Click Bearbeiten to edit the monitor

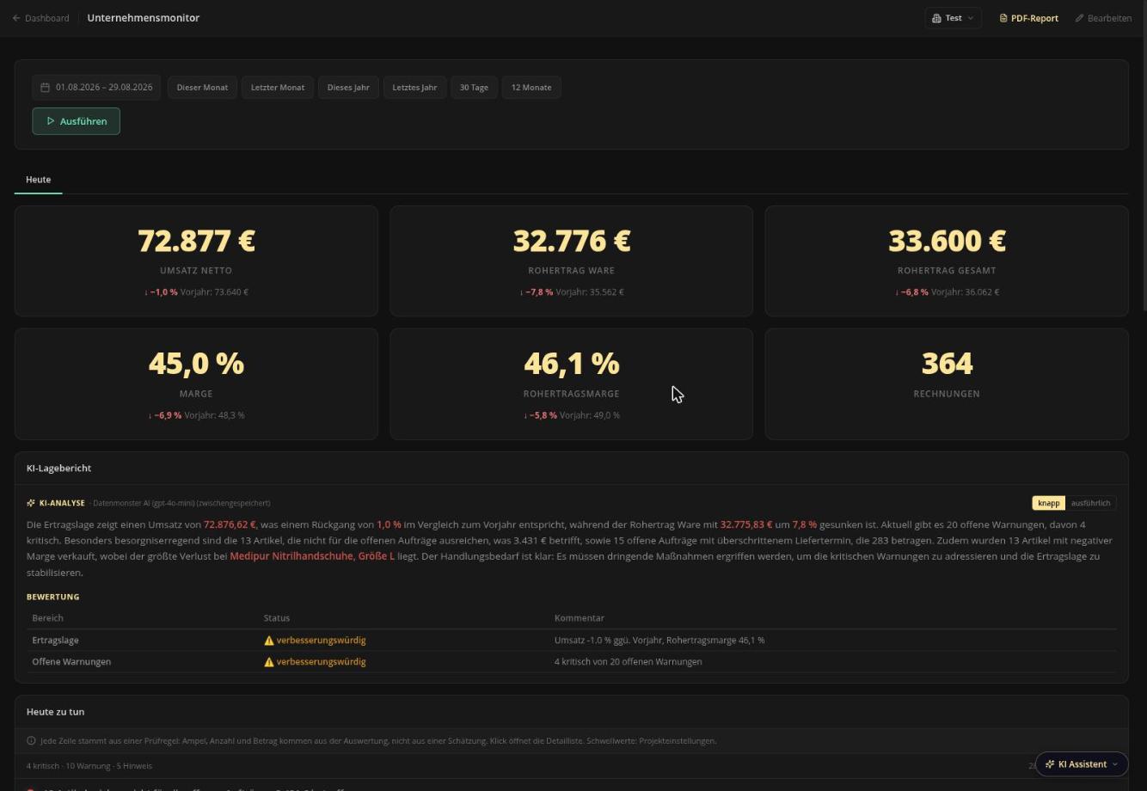1103,18
